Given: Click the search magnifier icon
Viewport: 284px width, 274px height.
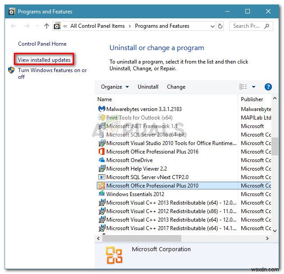Looking at the screenshot, I should pos(267,26).
